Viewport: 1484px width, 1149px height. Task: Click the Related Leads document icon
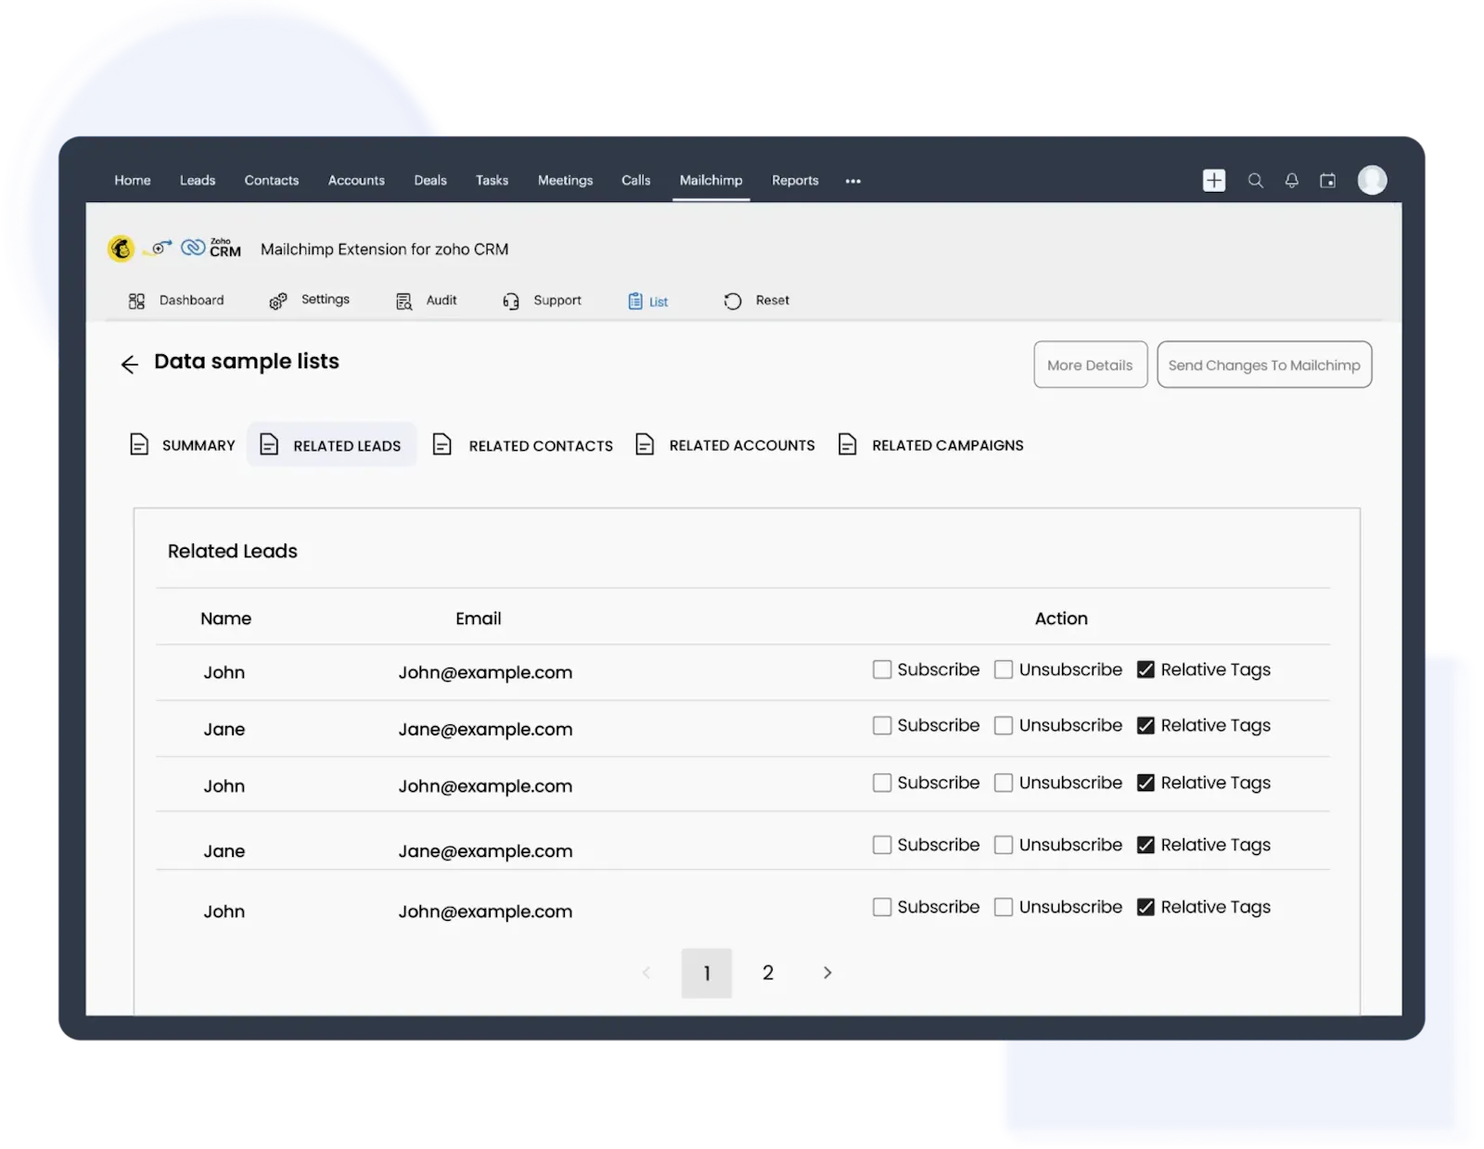pyautogui.click(x=269, y=444)
